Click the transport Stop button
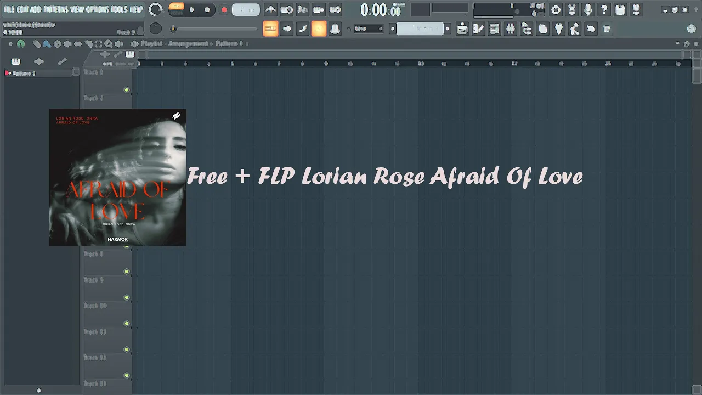This screenshot has height=395, width=702. [207, 9]
